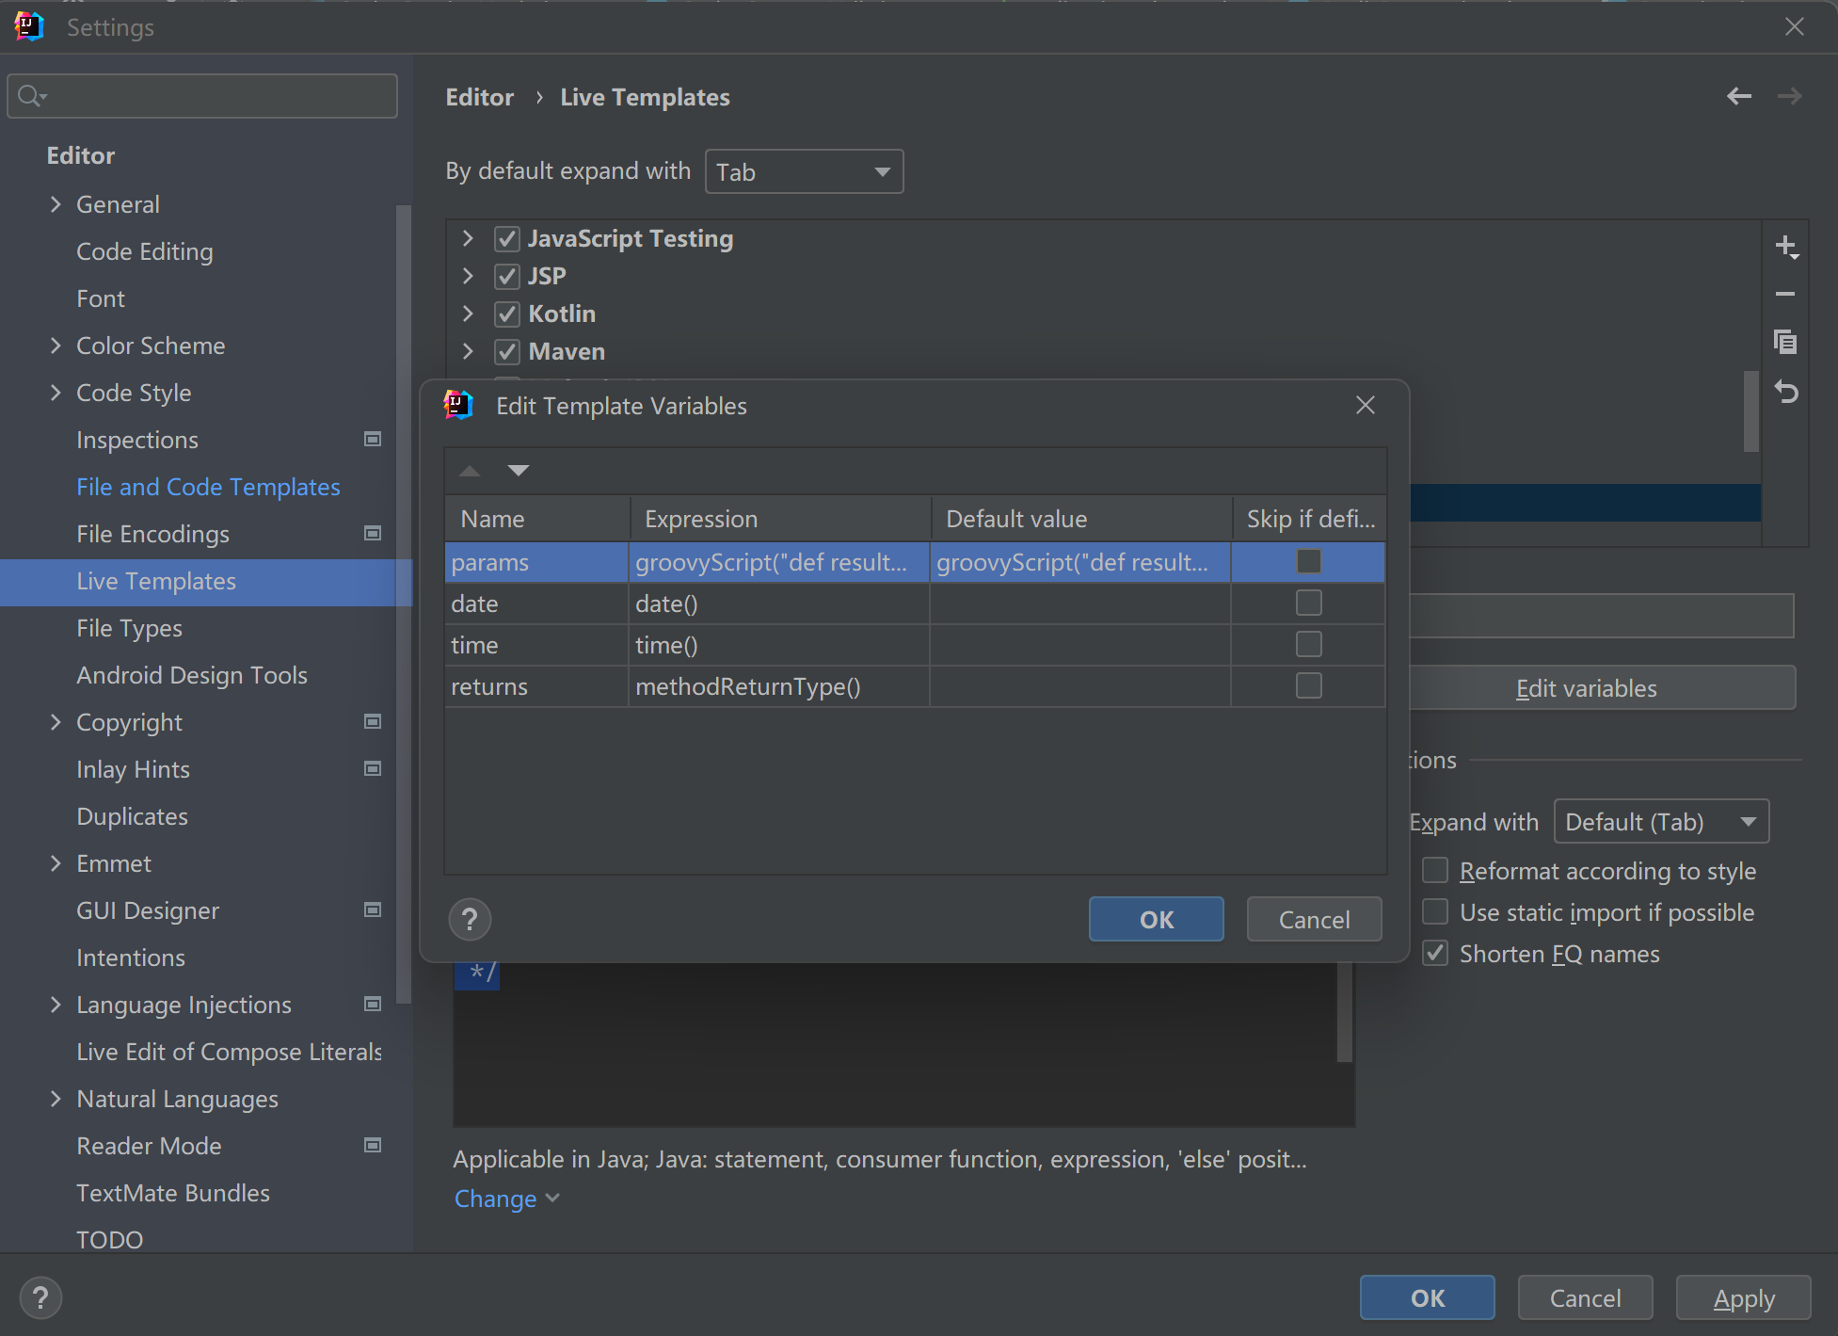Go back using the left arrow
Image resolution: width=1838 pixels, height=1336 pixels.
tap(1739, 96)
